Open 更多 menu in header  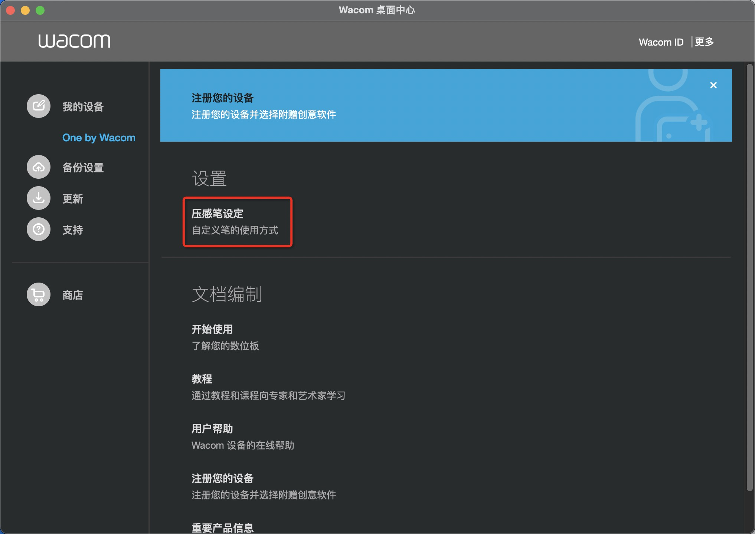(x=704, y=42)
